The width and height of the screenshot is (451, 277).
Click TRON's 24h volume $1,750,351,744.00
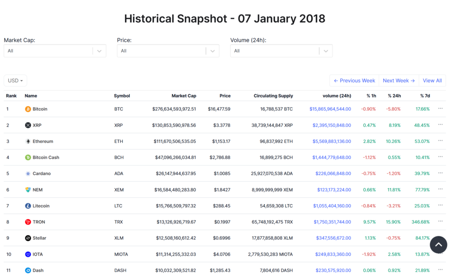(333, 222)
